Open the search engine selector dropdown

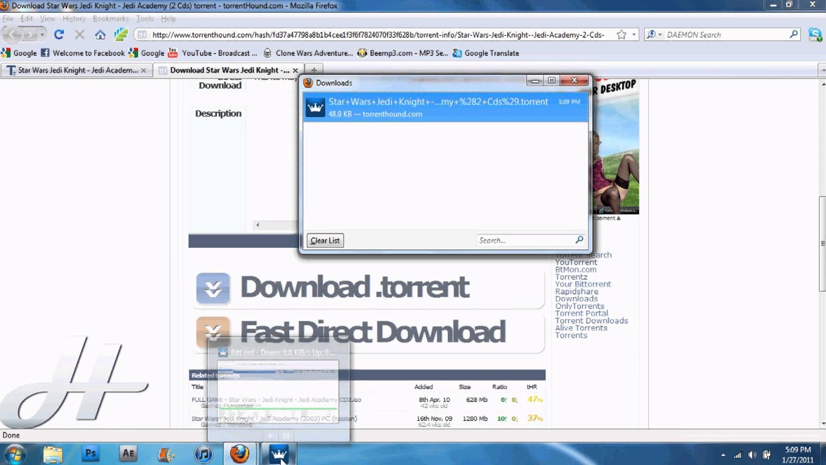tap(654, 35)
